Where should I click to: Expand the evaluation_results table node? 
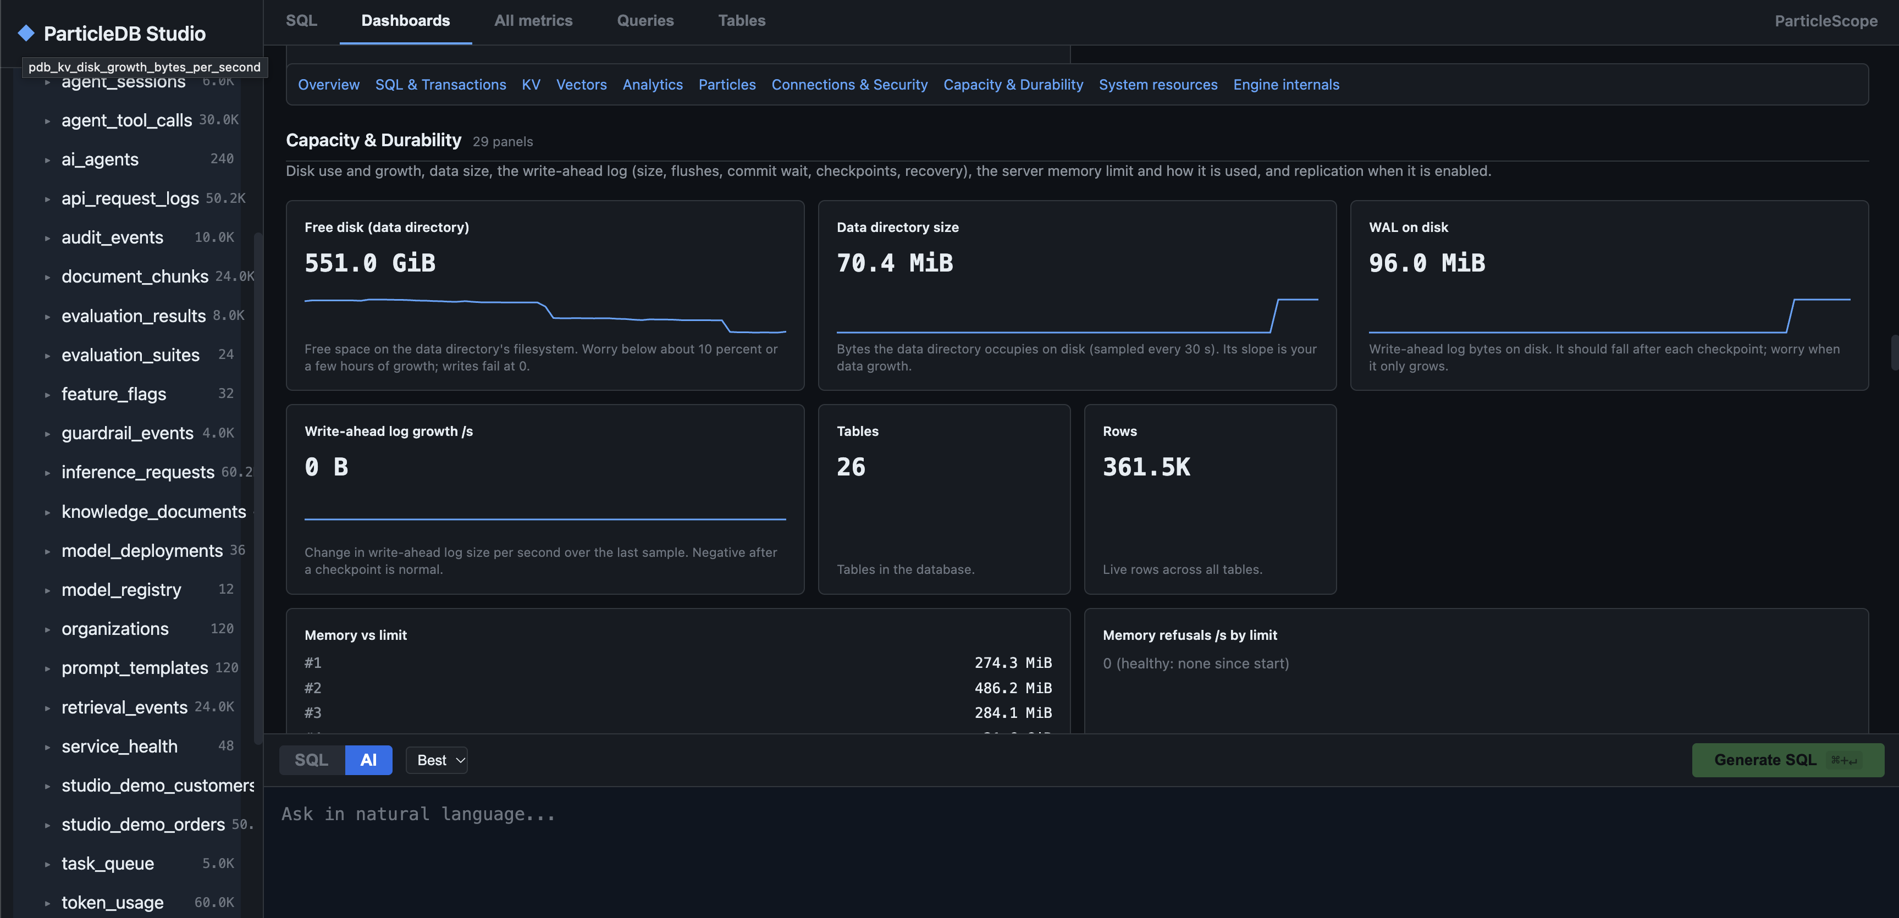coord(47,316)
